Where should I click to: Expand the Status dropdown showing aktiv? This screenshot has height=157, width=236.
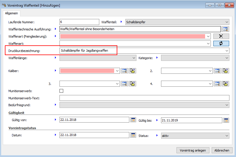tap(227, 135)
